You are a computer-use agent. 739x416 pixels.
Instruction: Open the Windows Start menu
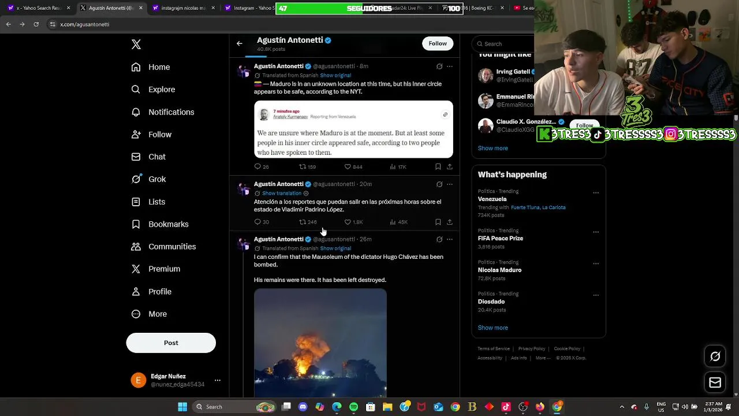point(182,407)
